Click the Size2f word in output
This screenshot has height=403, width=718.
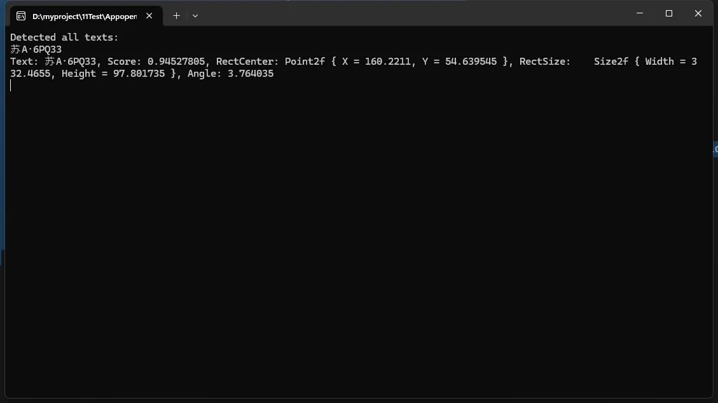click(x=611, y=62)
